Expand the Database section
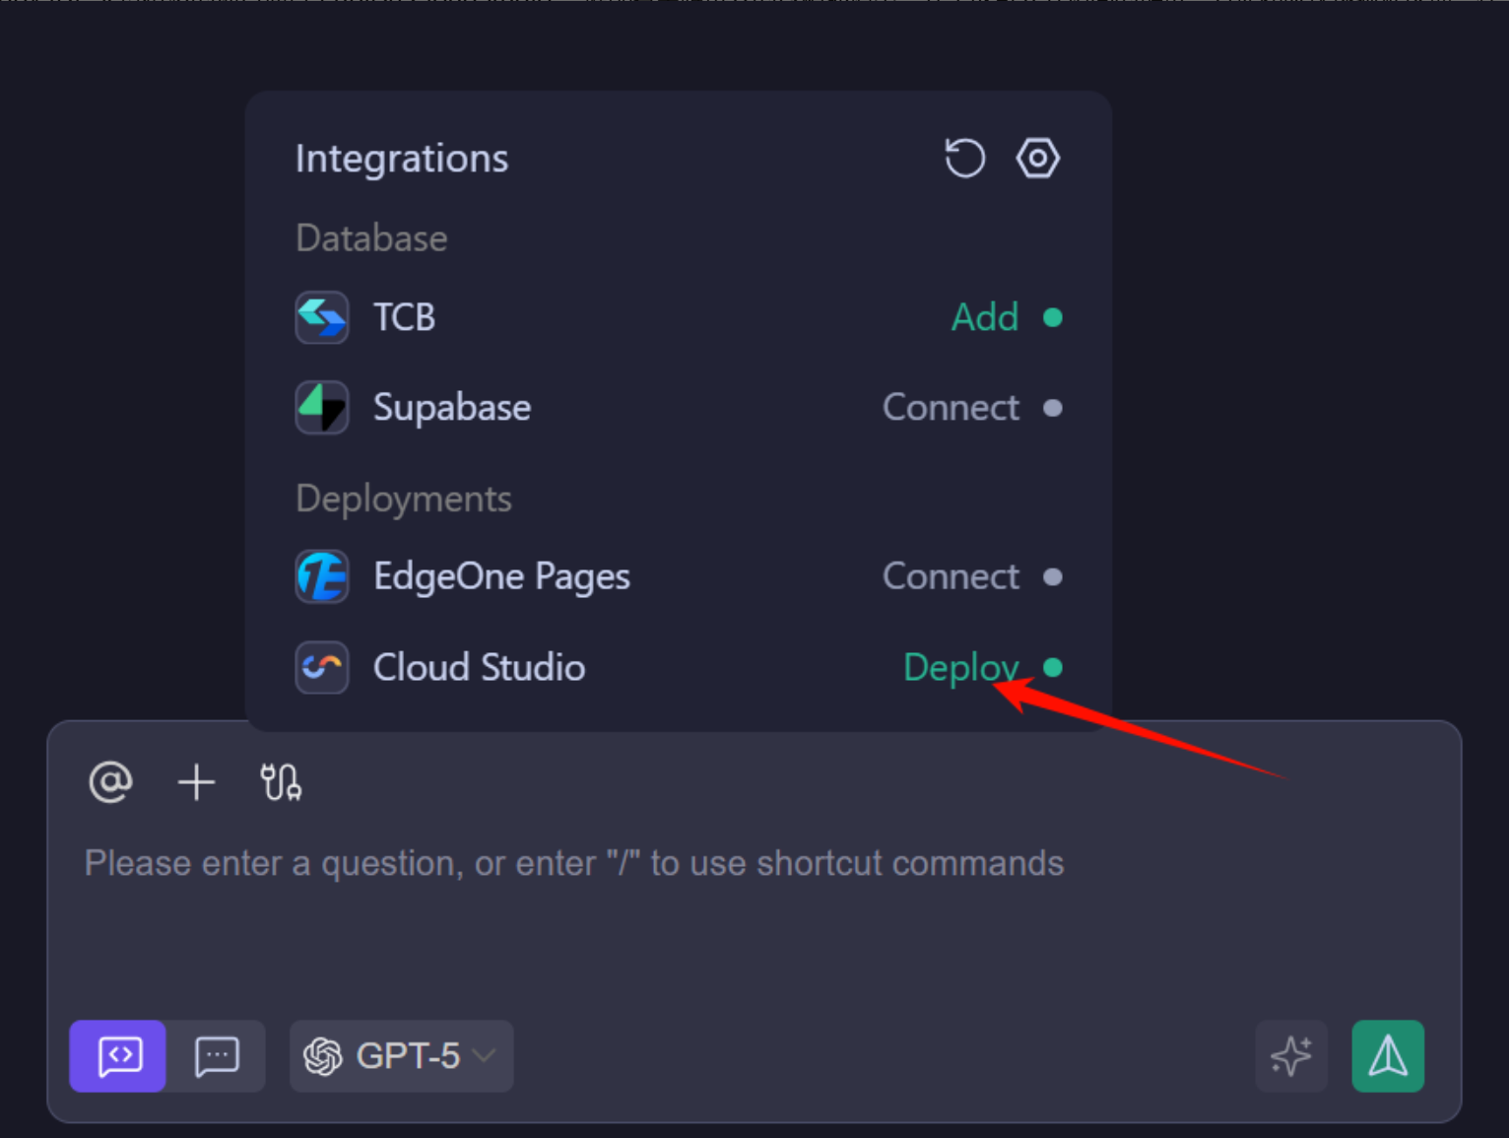The image size is (1509, 1138). (370, 237)
